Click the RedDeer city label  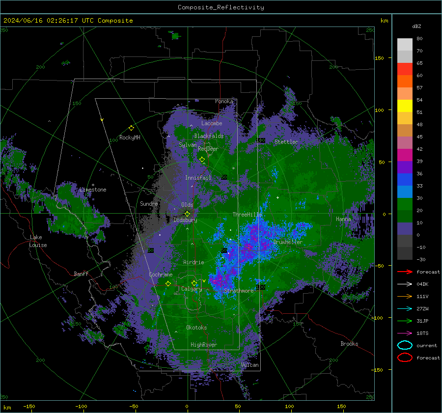point(208,149)
